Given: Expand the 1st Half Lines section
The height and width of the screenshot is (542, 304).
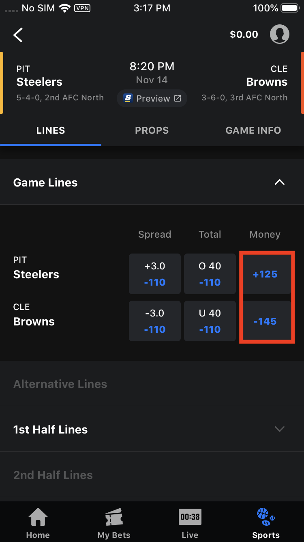Looking at the screenshot, I should (x=279, y=429).
